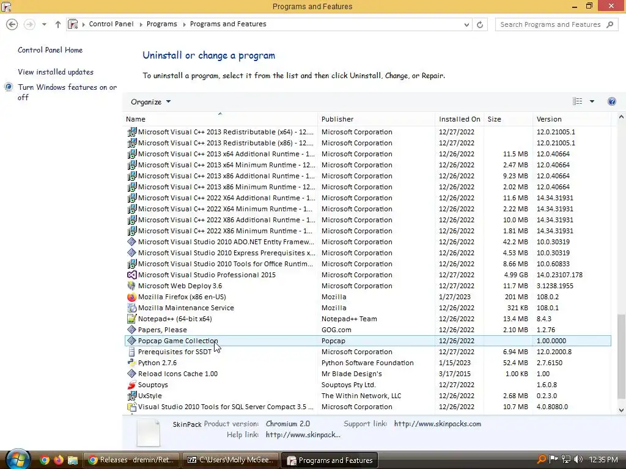Open the Organize dropdown menu
Screen dimensions: 626x469
pos(151,102)
